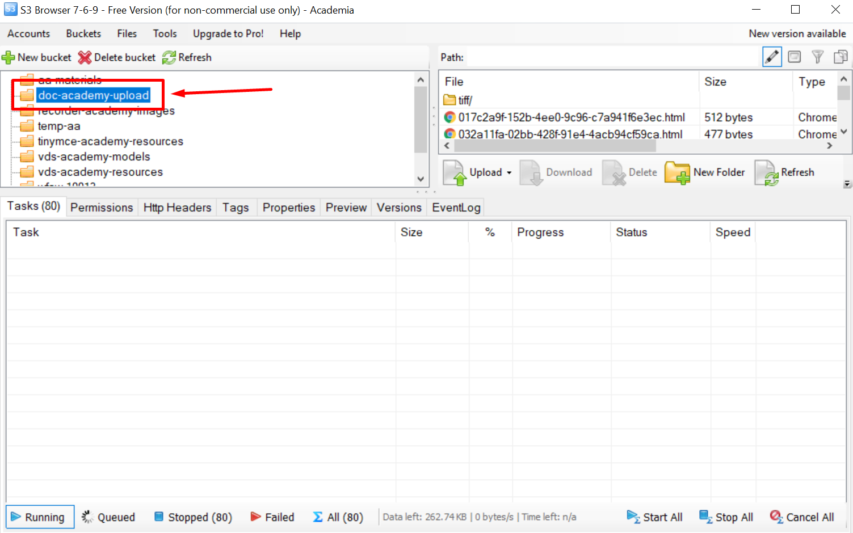Viewport: 853px width, 533px height.
Task: Click the Upload file icon
Action: pyautogui.click(x=455, y=172)
